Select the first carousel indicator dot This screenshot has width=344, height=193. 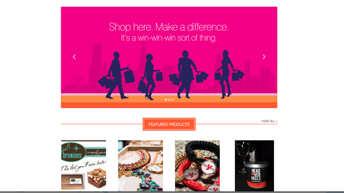point(166,100)
